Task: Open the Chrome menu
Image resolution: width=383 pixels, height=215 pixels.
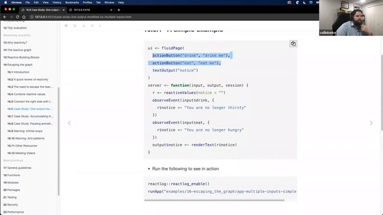Action: (16, 2)
